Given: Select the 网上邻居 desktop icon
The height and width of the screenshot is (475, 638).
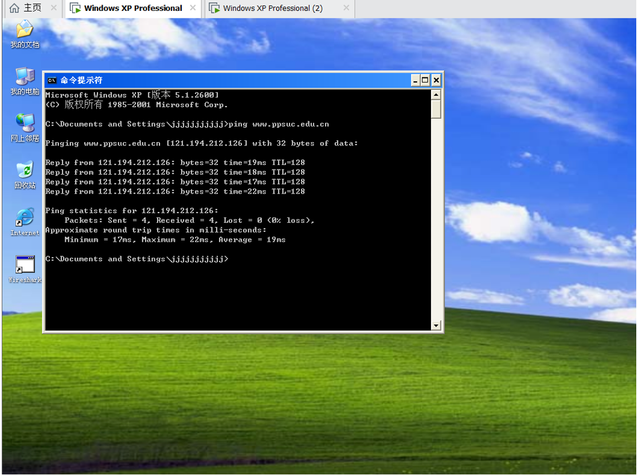Looking at the screenshot, I should (25, 128).
